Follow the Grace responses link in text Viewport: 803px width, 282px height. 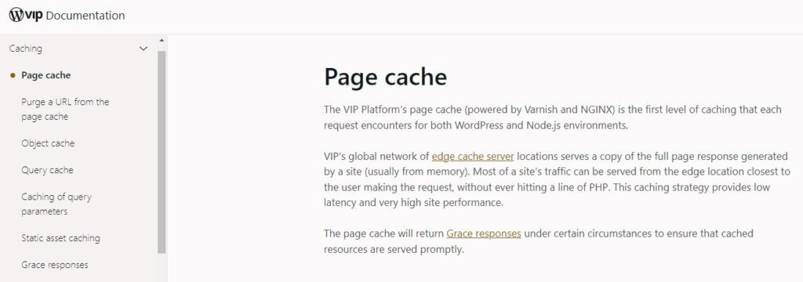click(484, 234)
